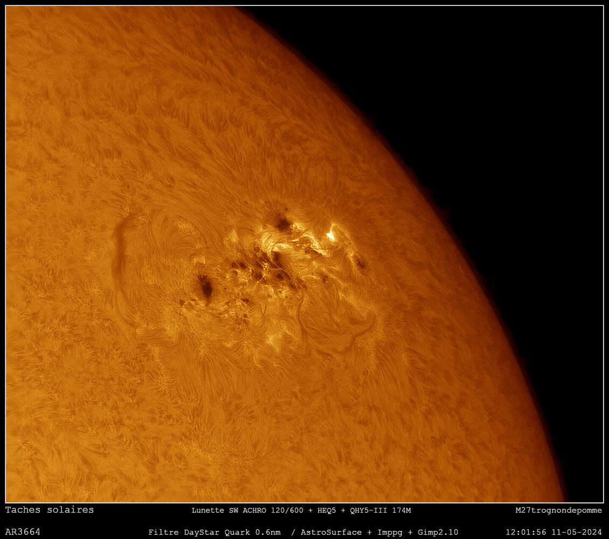Click the '12:01:56 11-05-2024' timestamp

[x=554, y=532]
